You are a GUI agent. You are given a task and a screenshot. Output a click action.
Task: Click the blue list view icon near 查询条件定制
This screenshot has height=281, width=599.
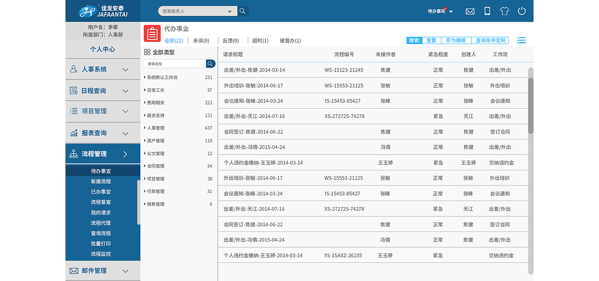(521, 40)
